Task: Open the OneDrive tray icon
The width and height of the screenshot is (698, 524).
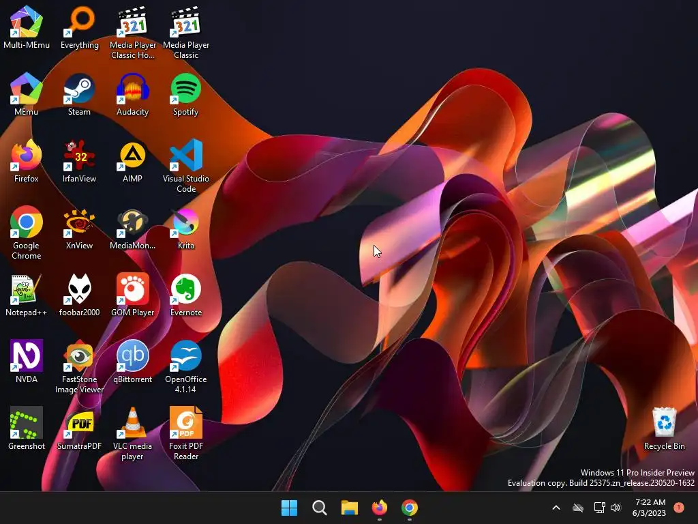Action: click(x=578, y=508)
